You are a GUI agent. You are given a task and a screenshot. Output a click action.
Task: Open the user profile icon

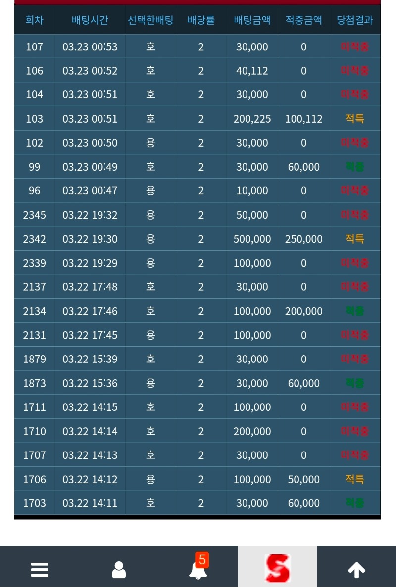click(x=119, y=570)
